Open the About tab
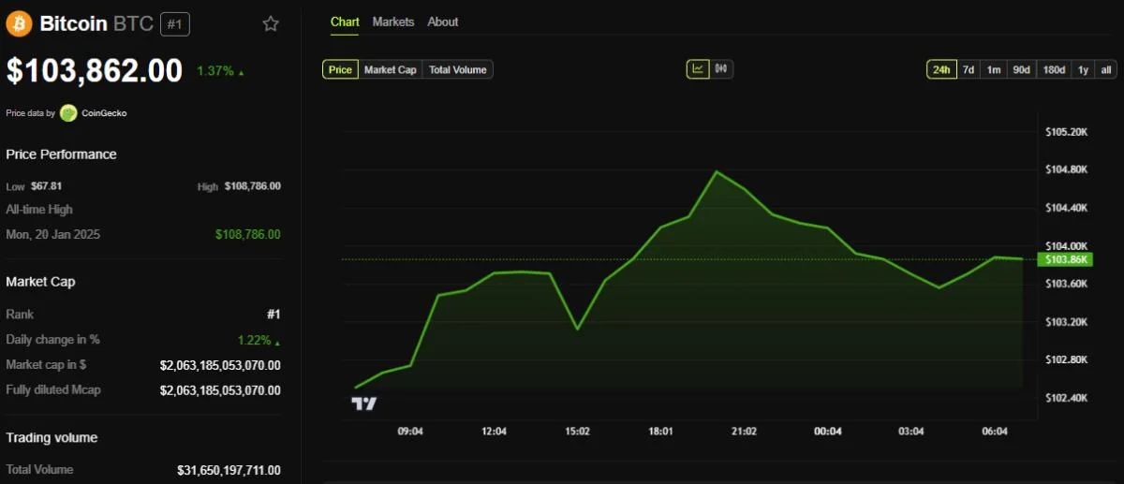The image size is (1124, 484). (x=443, y=22)
